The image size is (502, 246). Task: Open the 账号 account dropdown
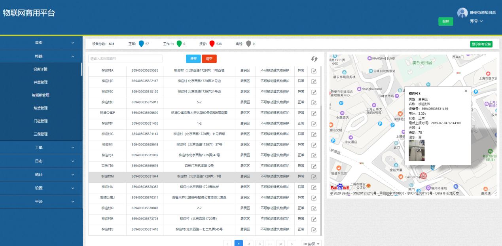coord(476,21)
